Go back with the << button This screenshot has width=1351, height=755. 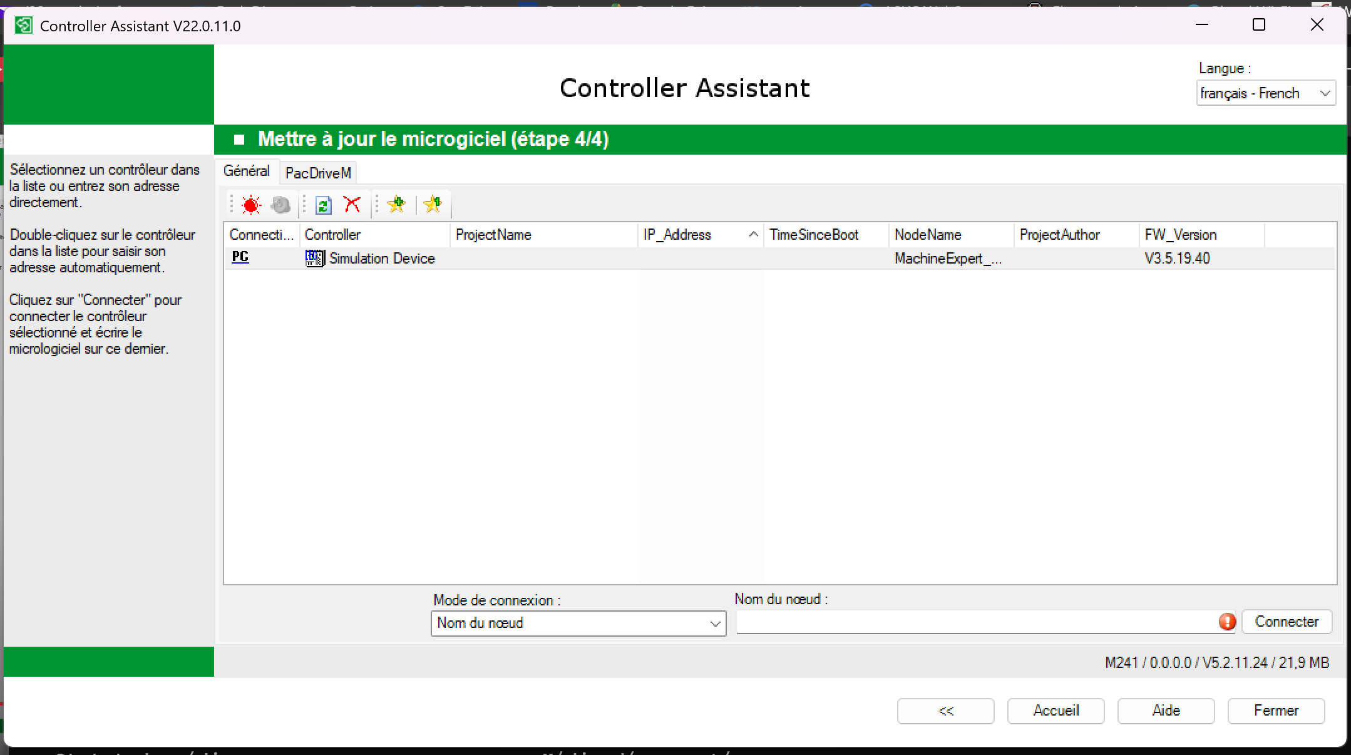[945, 711]
